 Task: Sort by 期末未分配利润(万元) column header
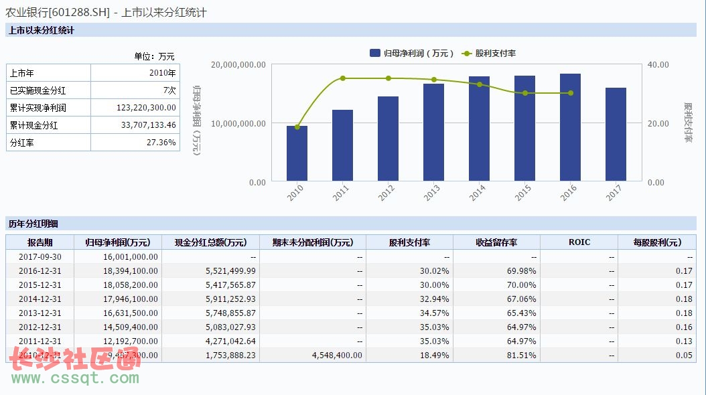tap(313, 242)
